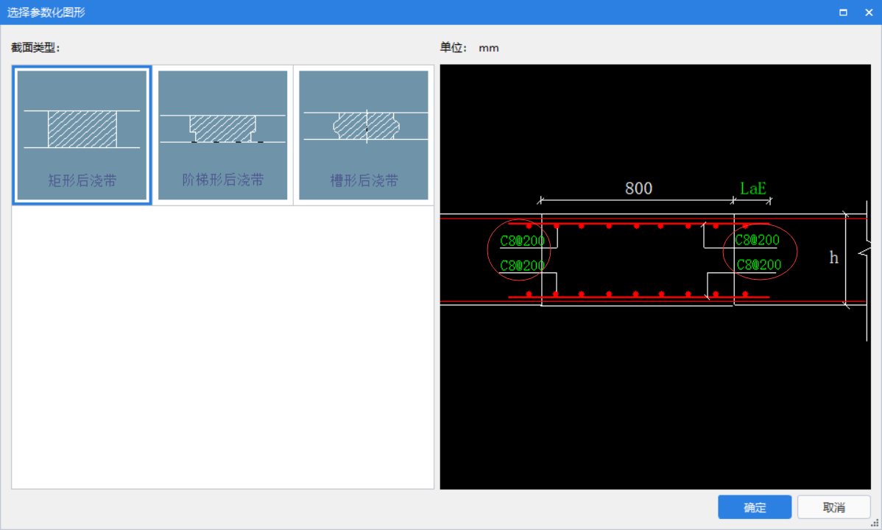Click the h thickness label in diagram

833,258
